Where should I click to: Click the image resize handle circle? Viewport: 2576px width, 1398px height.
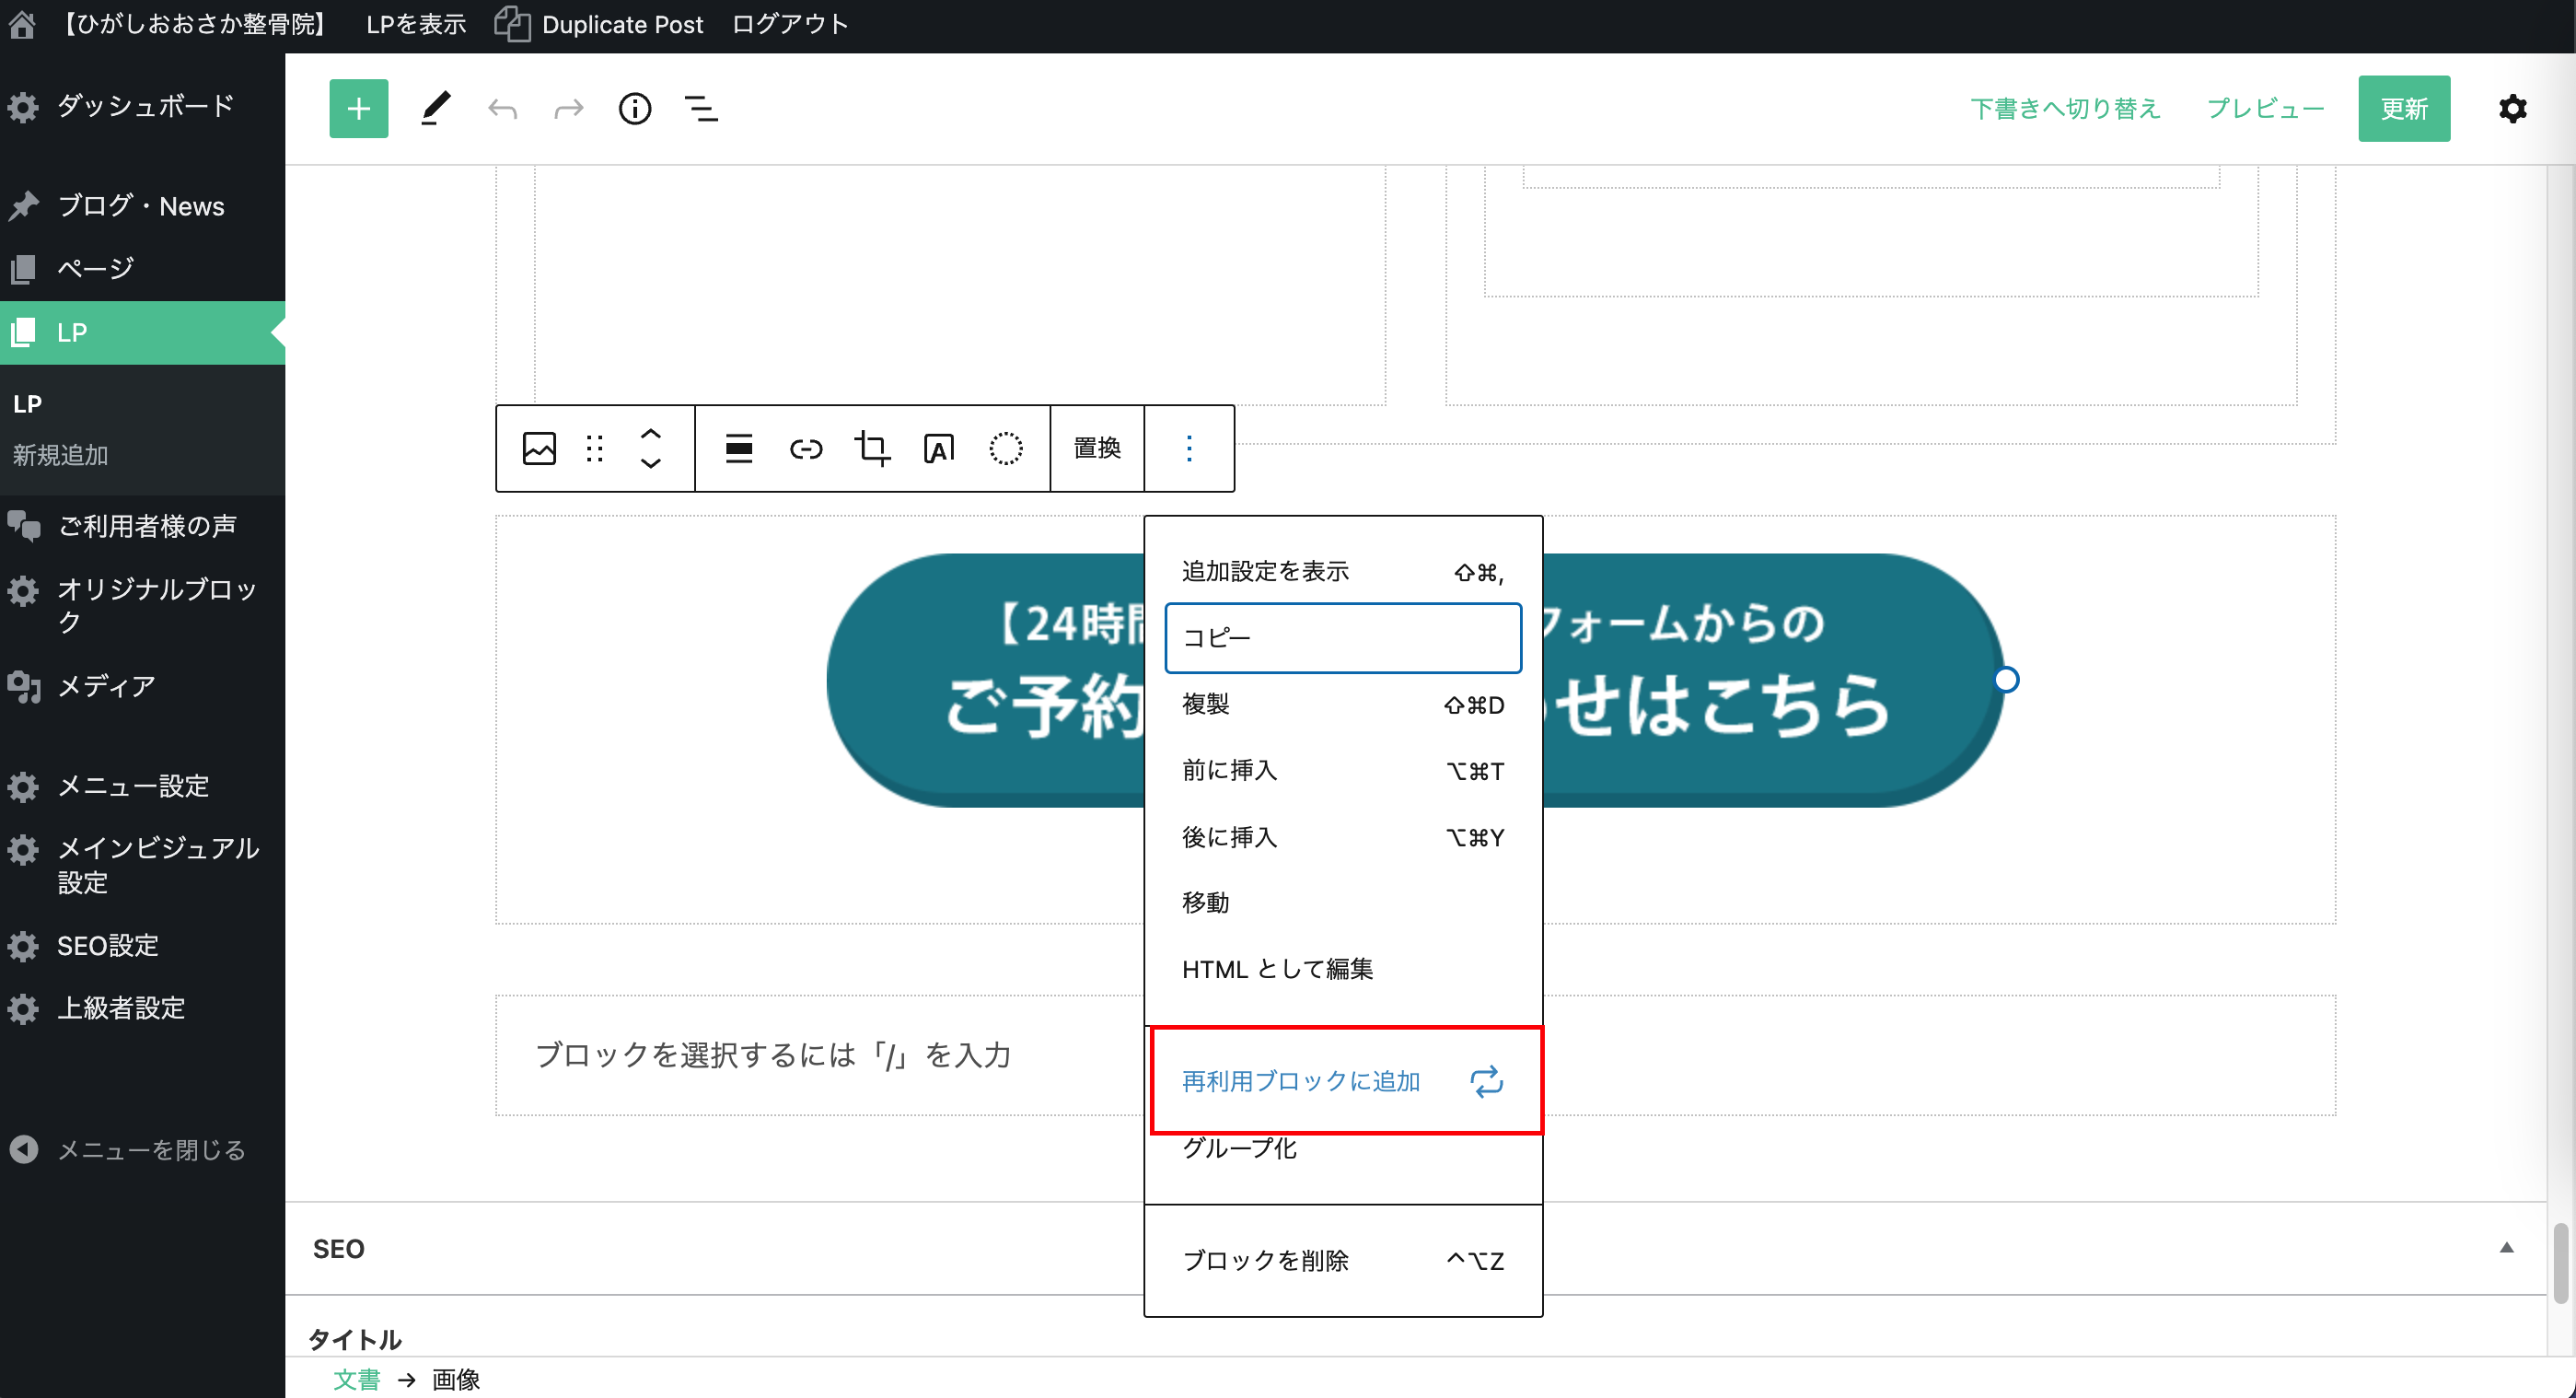point(2005,680)
